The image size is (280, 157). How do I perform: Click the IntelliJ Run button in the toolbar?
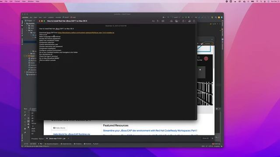tap(183, 17)
